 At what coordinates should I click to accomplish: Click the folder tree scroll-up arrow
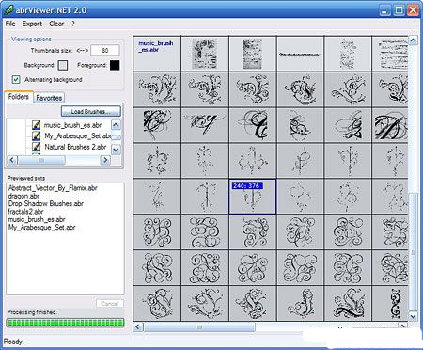[116, 125]
